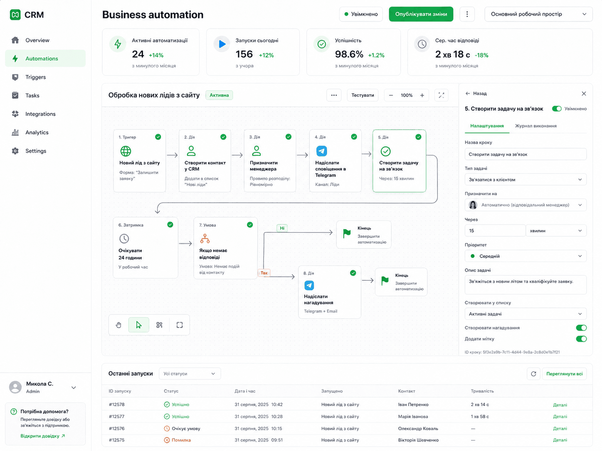The image size is (602, 451).
Task: Open the priority dropdown
Action: coord(526,256)
